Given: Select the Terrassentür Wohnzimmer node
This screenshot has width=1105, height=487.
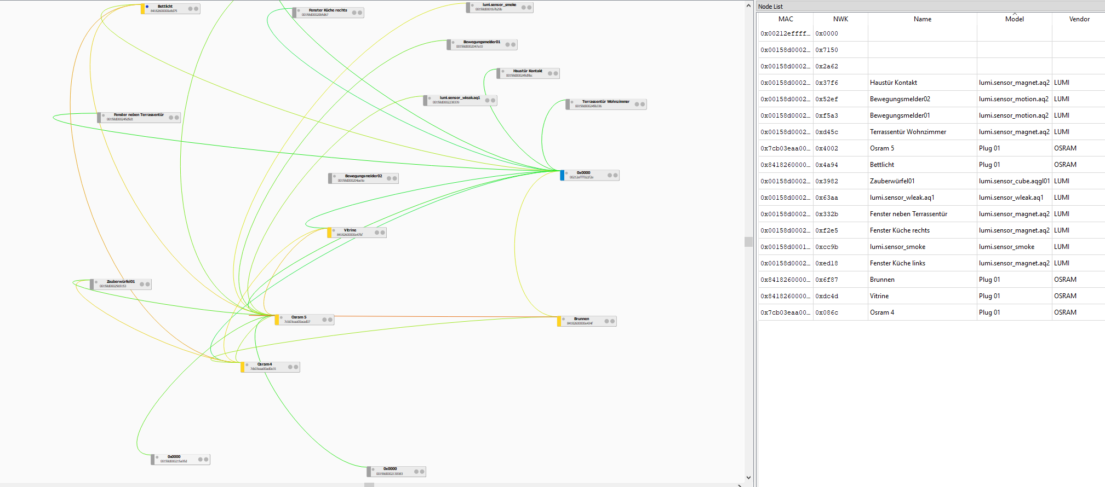Looking at the screenshot, I should coord(606,104).
